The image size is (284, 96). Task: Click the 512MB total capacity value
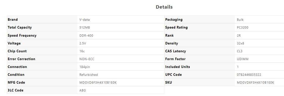(x=85, y=28)
